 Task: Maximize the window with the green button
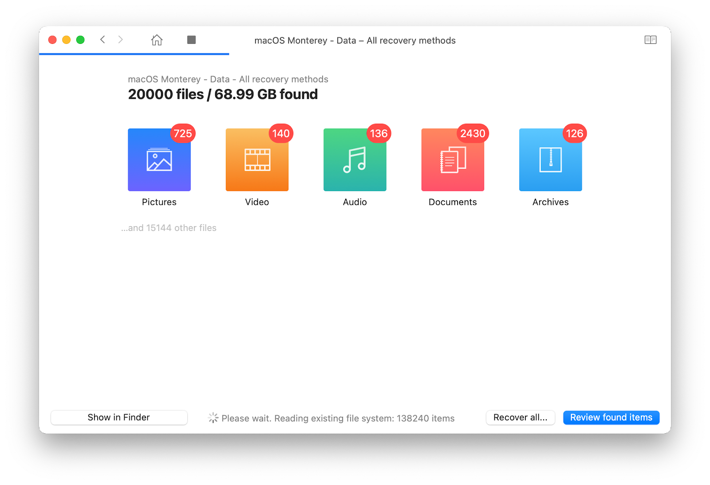[80, 40]
